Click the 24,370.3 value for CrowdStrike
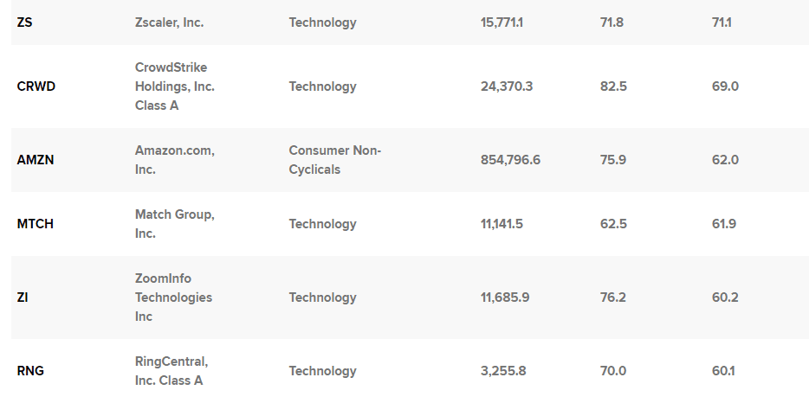 tap(507, 86)
